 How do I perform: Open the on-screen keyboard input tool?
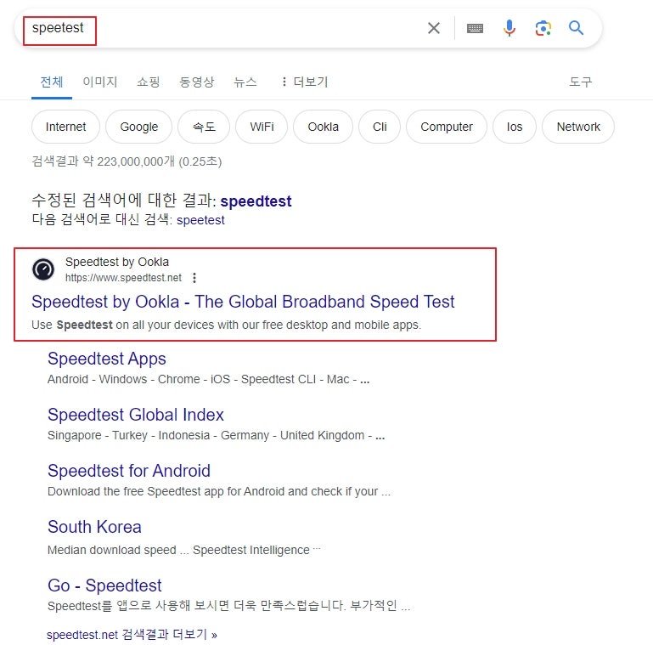coord(475,28)
